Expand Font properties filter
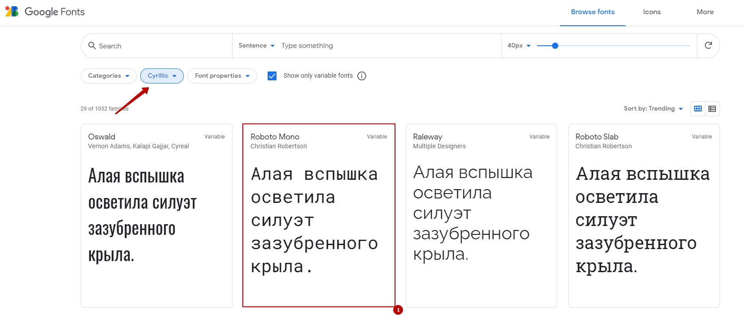Viewport: 743px width, 317px height. [222, 76]
